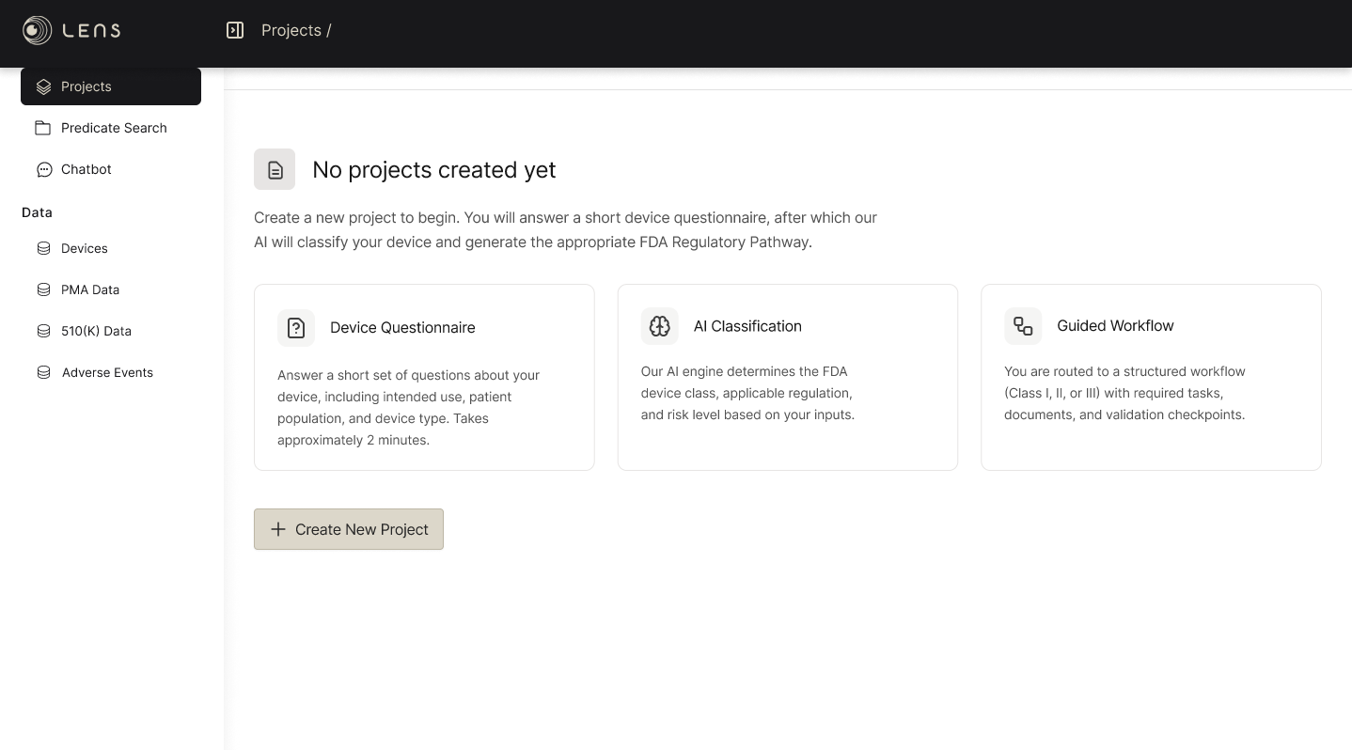Click the Projects breadcrumb in the top bar

(x=291, y=30)
